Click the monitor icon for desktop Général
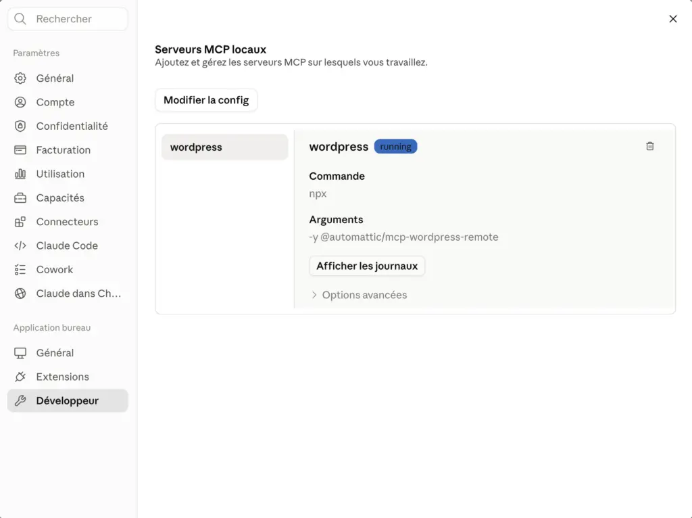The width and height of the screenshot is (692, 518). [20, 353]
